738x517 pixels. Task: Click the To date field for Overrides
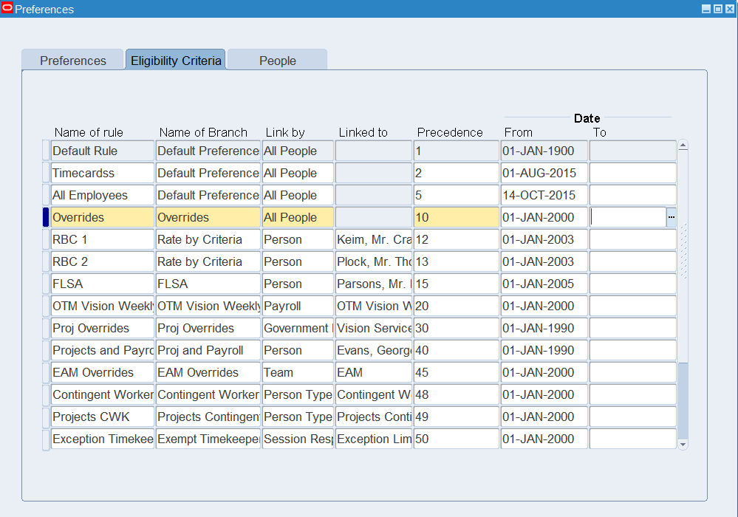pyautogui.click(x=628, y=217)
